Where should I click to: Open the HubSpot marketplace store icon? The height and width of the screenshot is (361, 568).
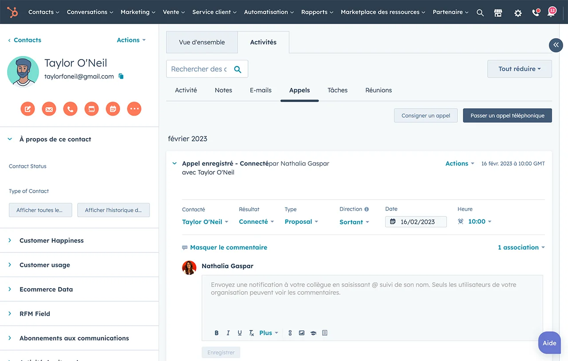coord(498,13)
